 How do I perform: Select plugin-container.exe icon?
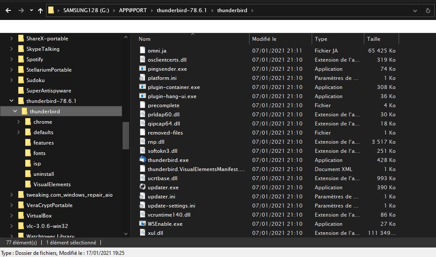tap(143, 87)
